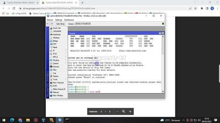Click the Chrome address bar URL

click(59, 8)
